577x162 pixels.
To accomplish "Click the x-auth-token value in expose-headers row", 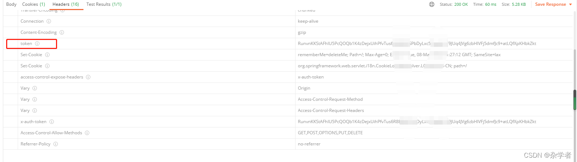I will point(310,77).
